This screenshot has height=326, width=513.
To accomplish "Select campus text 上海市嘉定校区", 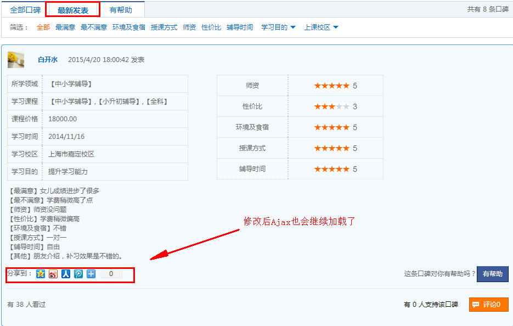I will (71, 154).
